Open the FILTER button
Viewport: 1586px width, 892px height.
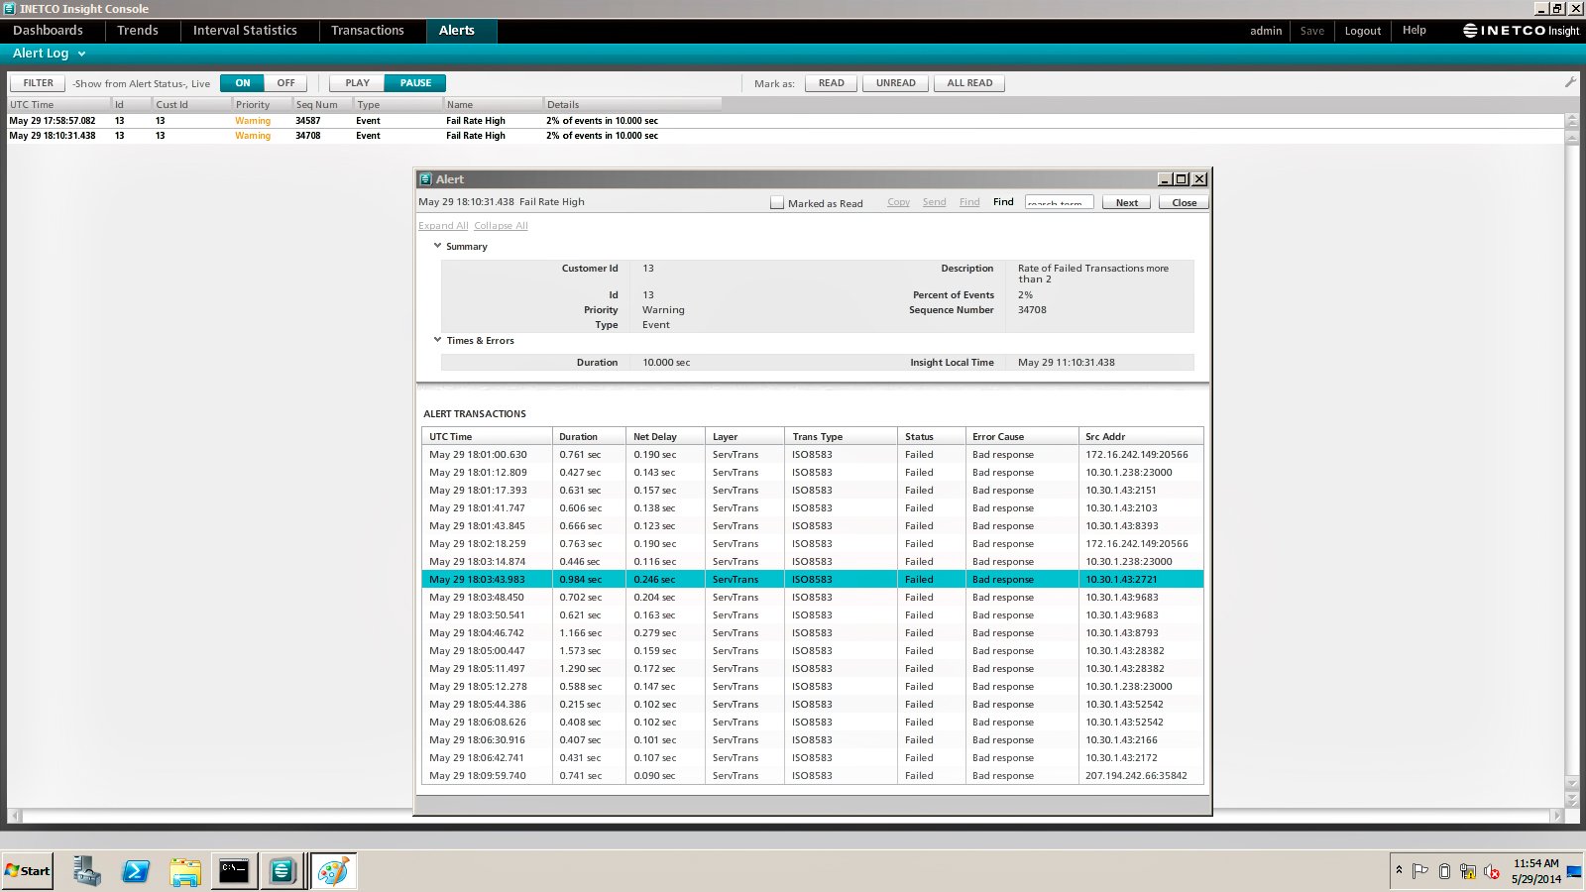(x=39, y=83)
